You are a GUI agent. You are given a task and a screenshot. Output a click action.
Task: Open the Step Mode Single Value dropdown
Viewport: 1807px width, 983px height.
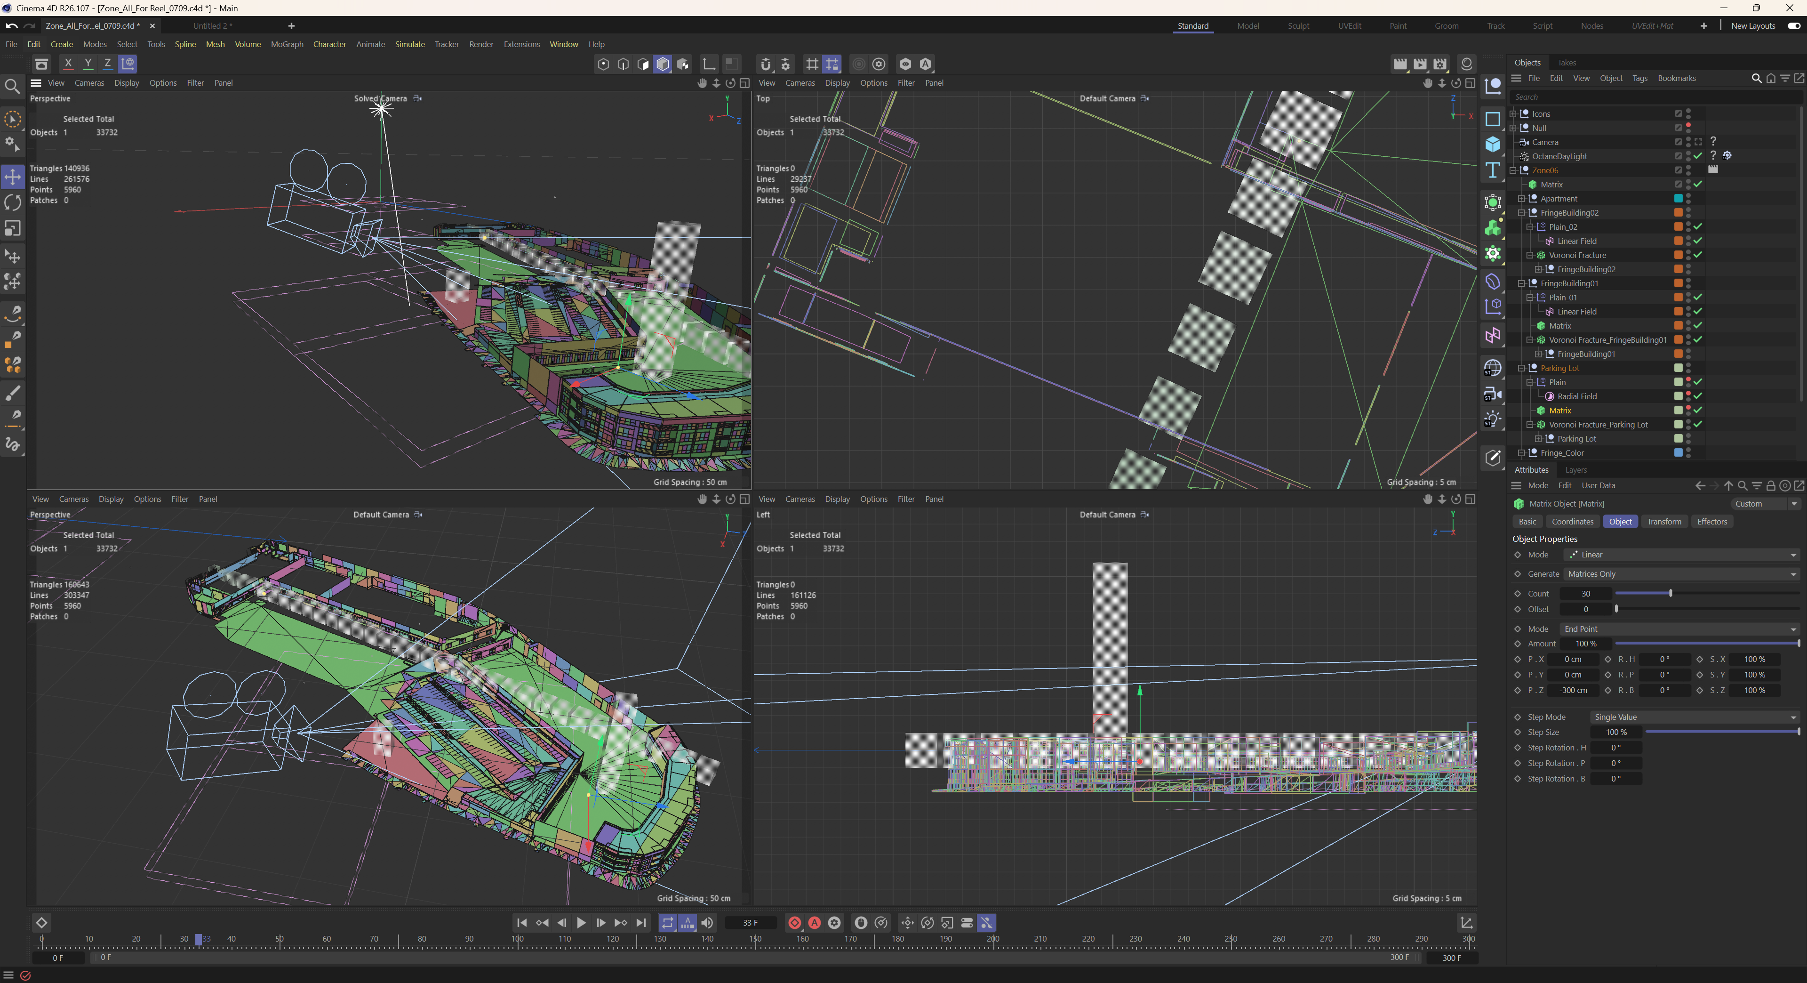click(1694, 717)
